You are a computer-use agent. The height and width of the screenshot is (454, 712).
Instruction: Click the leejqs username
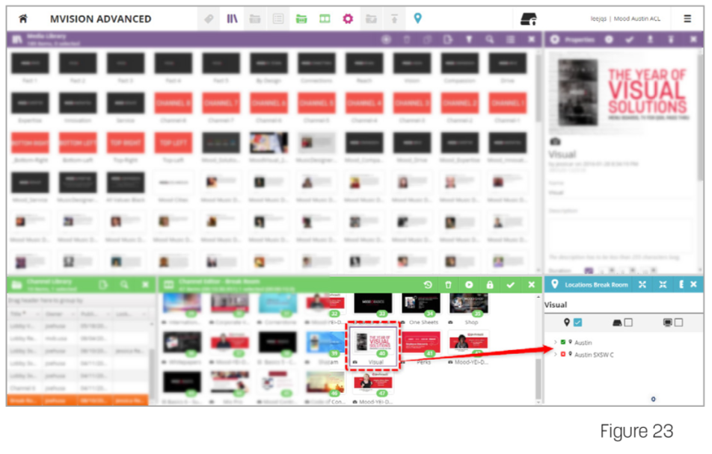tap(598, 19)
